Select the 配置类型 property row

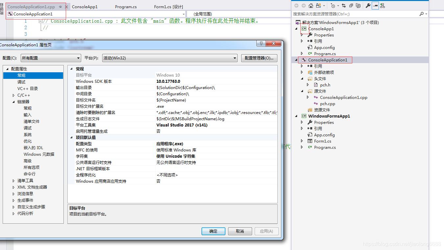pyautogui.click(x=173, y=144)
